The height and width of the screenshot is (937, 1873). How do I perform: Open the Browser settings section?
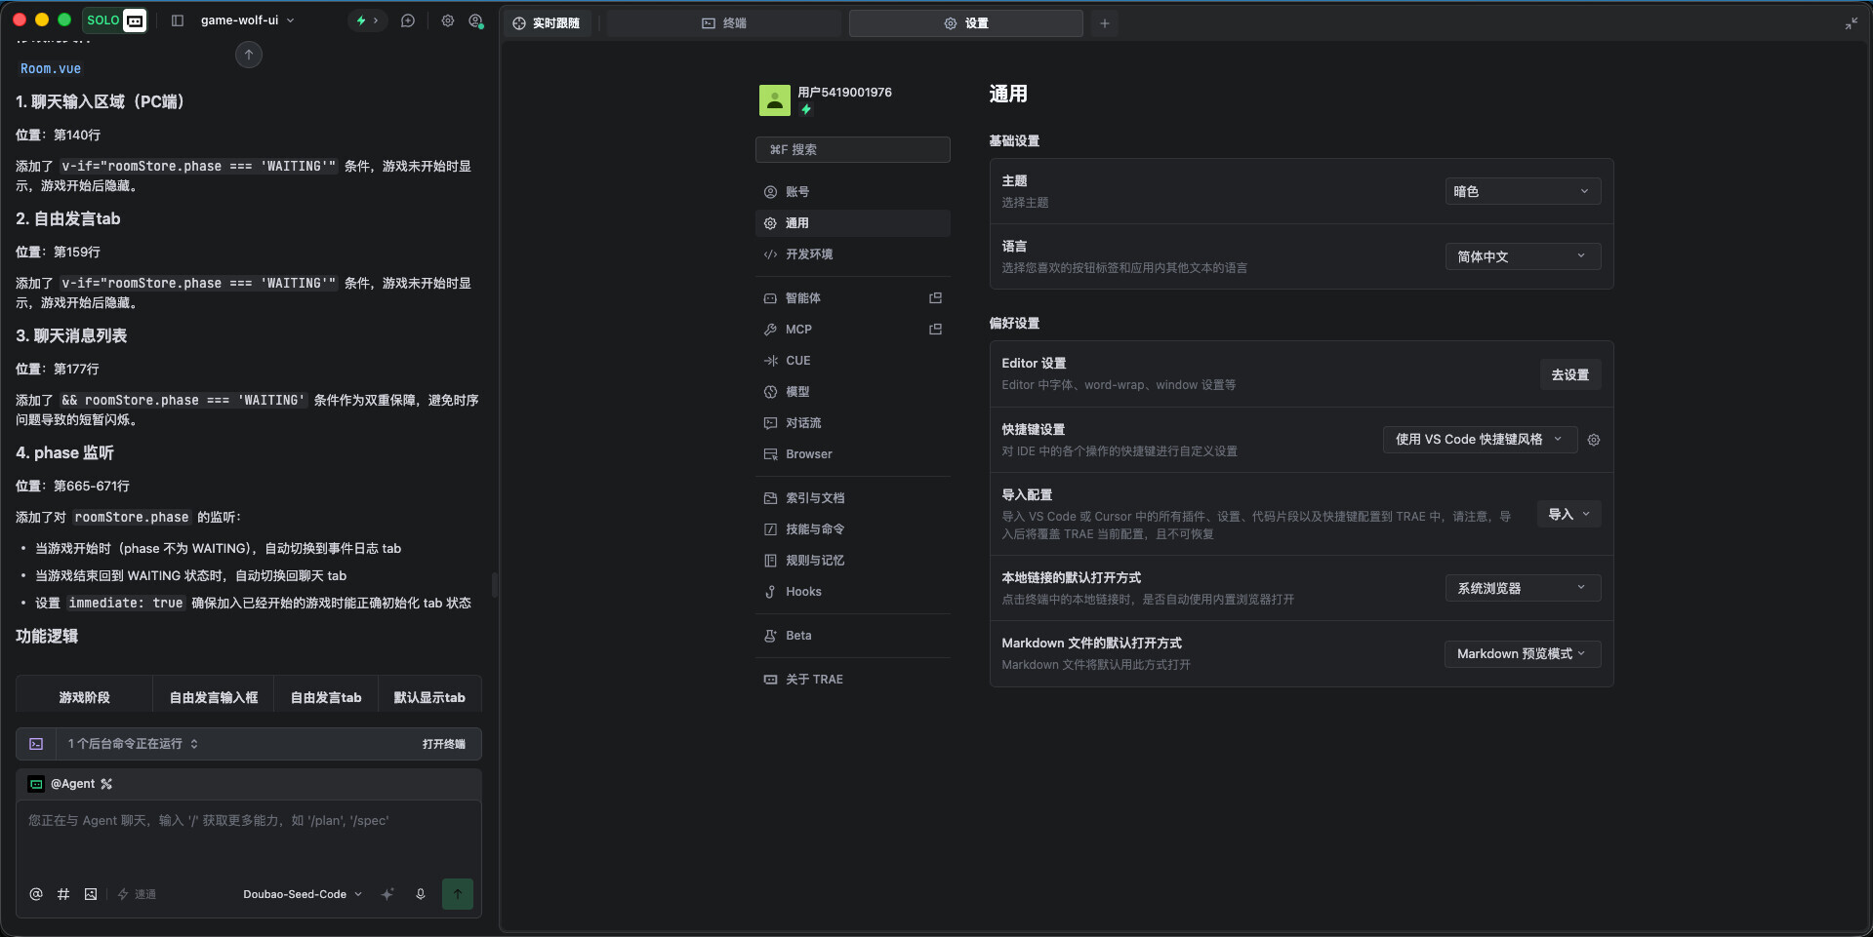coord(853,454)
